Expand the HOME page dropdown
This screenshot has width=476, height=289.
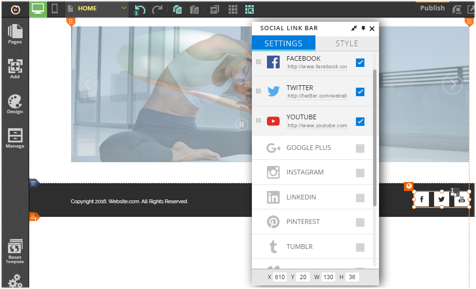124,8
